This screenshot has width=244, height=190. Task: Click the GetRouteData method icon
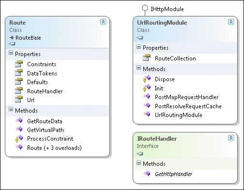point(19,120)
